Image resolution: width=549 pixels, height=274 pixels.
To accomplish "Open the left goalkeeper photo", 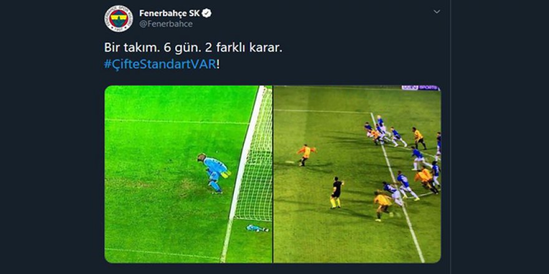I will pos(188,174).
